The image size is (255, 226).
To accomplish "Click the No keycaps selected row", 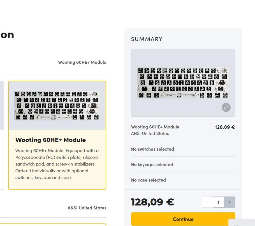I will pos(183,164).
